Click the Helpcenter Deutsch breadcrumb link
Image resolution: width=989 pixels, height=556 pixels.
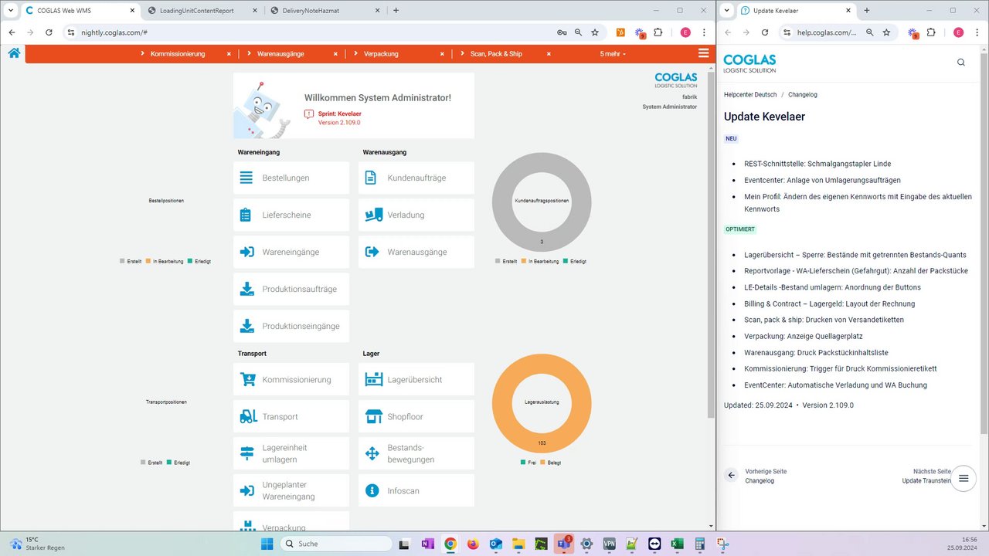pyautogui.click(x=750, y=94)
